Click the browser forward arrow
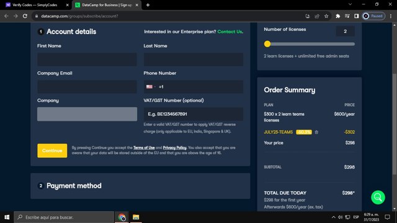The height and width of the screenshot is (223, 397). click(16, 16)
